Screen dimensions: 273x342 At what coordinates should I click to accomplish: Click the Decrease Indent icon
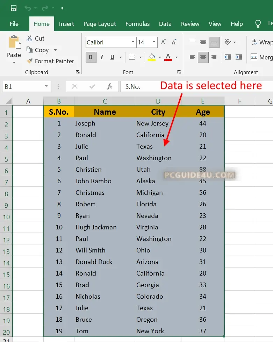[x=228, y=57]
